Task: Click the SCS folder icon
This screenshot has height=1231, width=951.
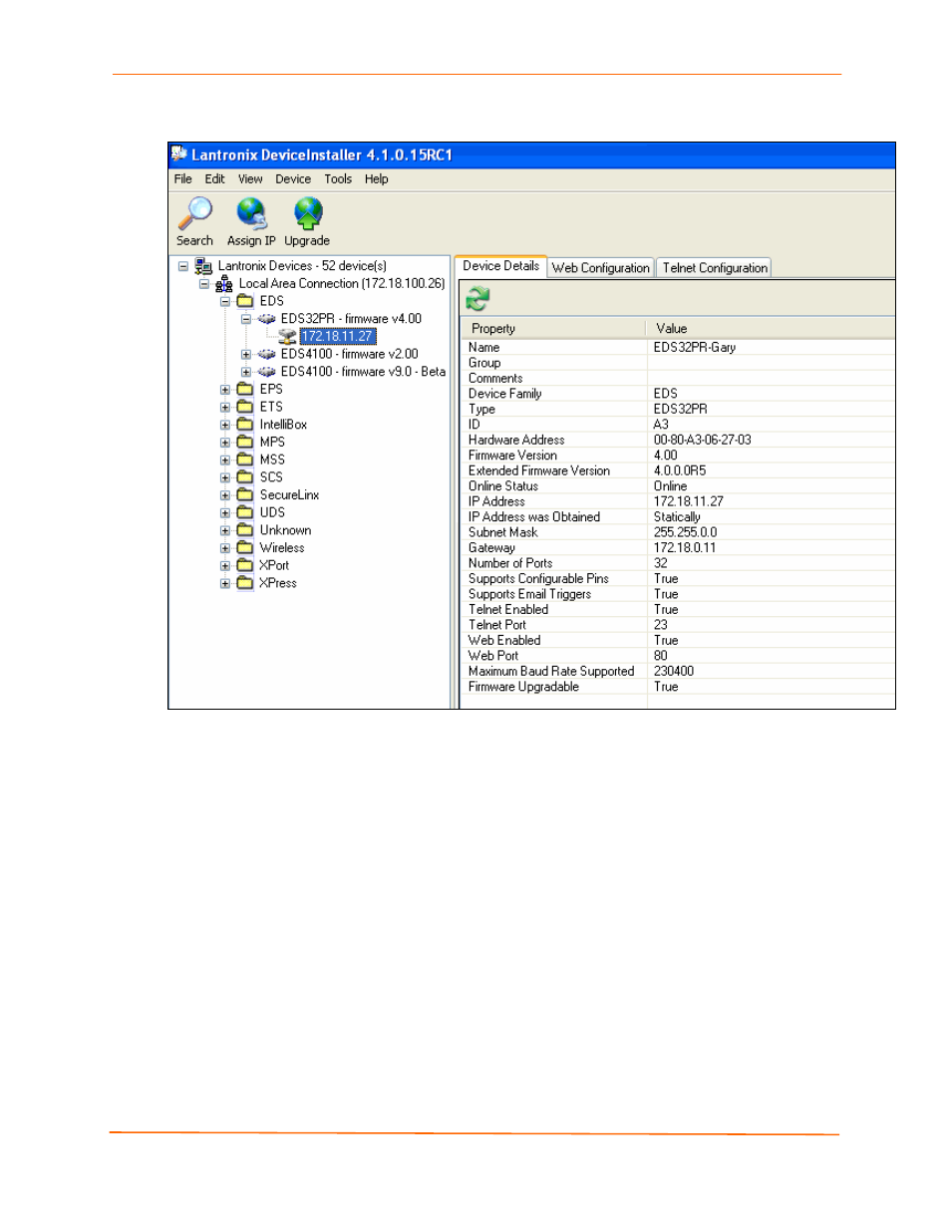Action: 245,477
